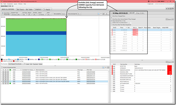Click target icon on 18/05/2019 04:45 row

tap(8, 82)
